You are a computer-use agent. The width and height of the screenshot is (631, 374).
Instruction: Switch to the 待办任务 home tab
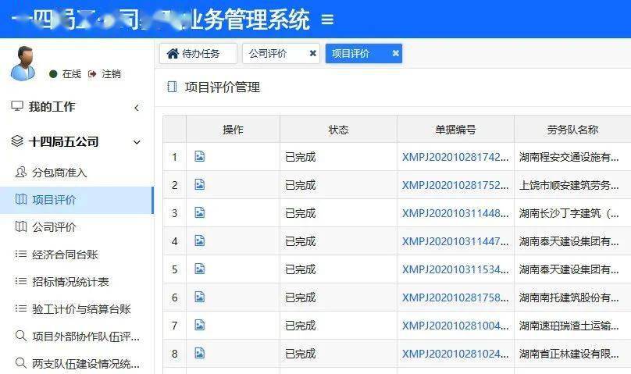pos(198,54)
